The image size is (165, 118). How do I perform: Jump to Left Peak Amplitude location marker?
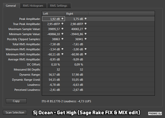pyautogui.click(x=62, y=19)
